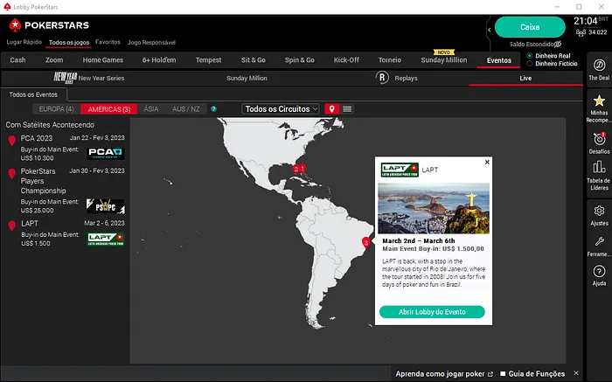The image size is (612, 382).
Task: Open Todos os jogos menu item
Action: [x=69, y=42]
